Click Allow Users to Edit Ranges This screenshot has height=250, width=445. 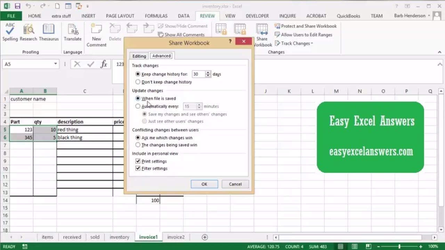click(x=303, y=35)
